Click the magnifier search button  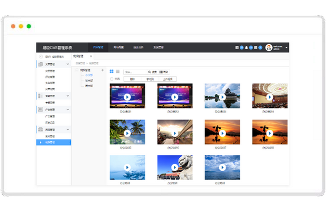(153, 72)
